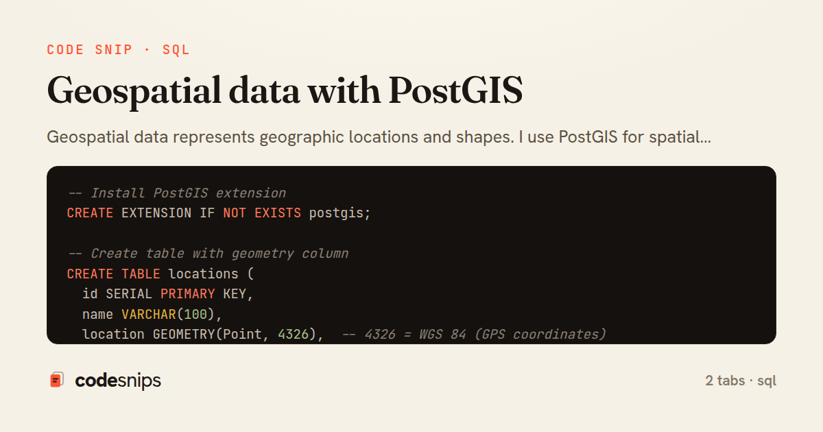Open the codesnips brand name

(x=118, y=381)
